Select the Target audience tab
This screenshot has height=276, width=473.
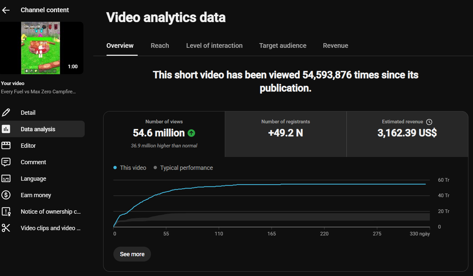[283, 46]
